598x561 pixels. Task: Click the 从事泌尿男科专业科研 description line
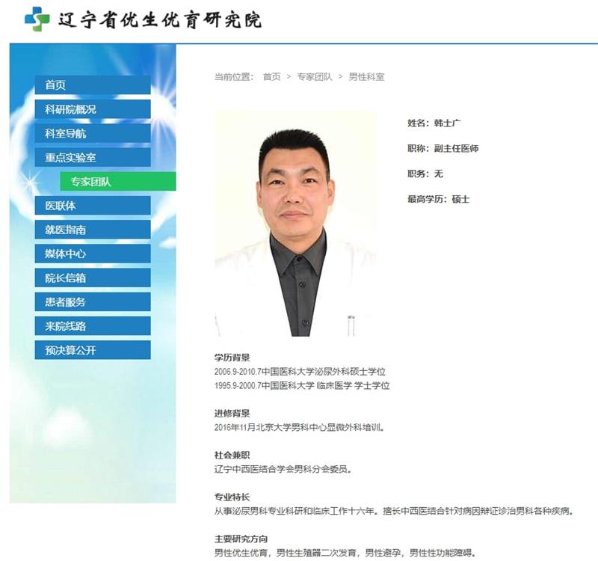[x=395, y=511]
